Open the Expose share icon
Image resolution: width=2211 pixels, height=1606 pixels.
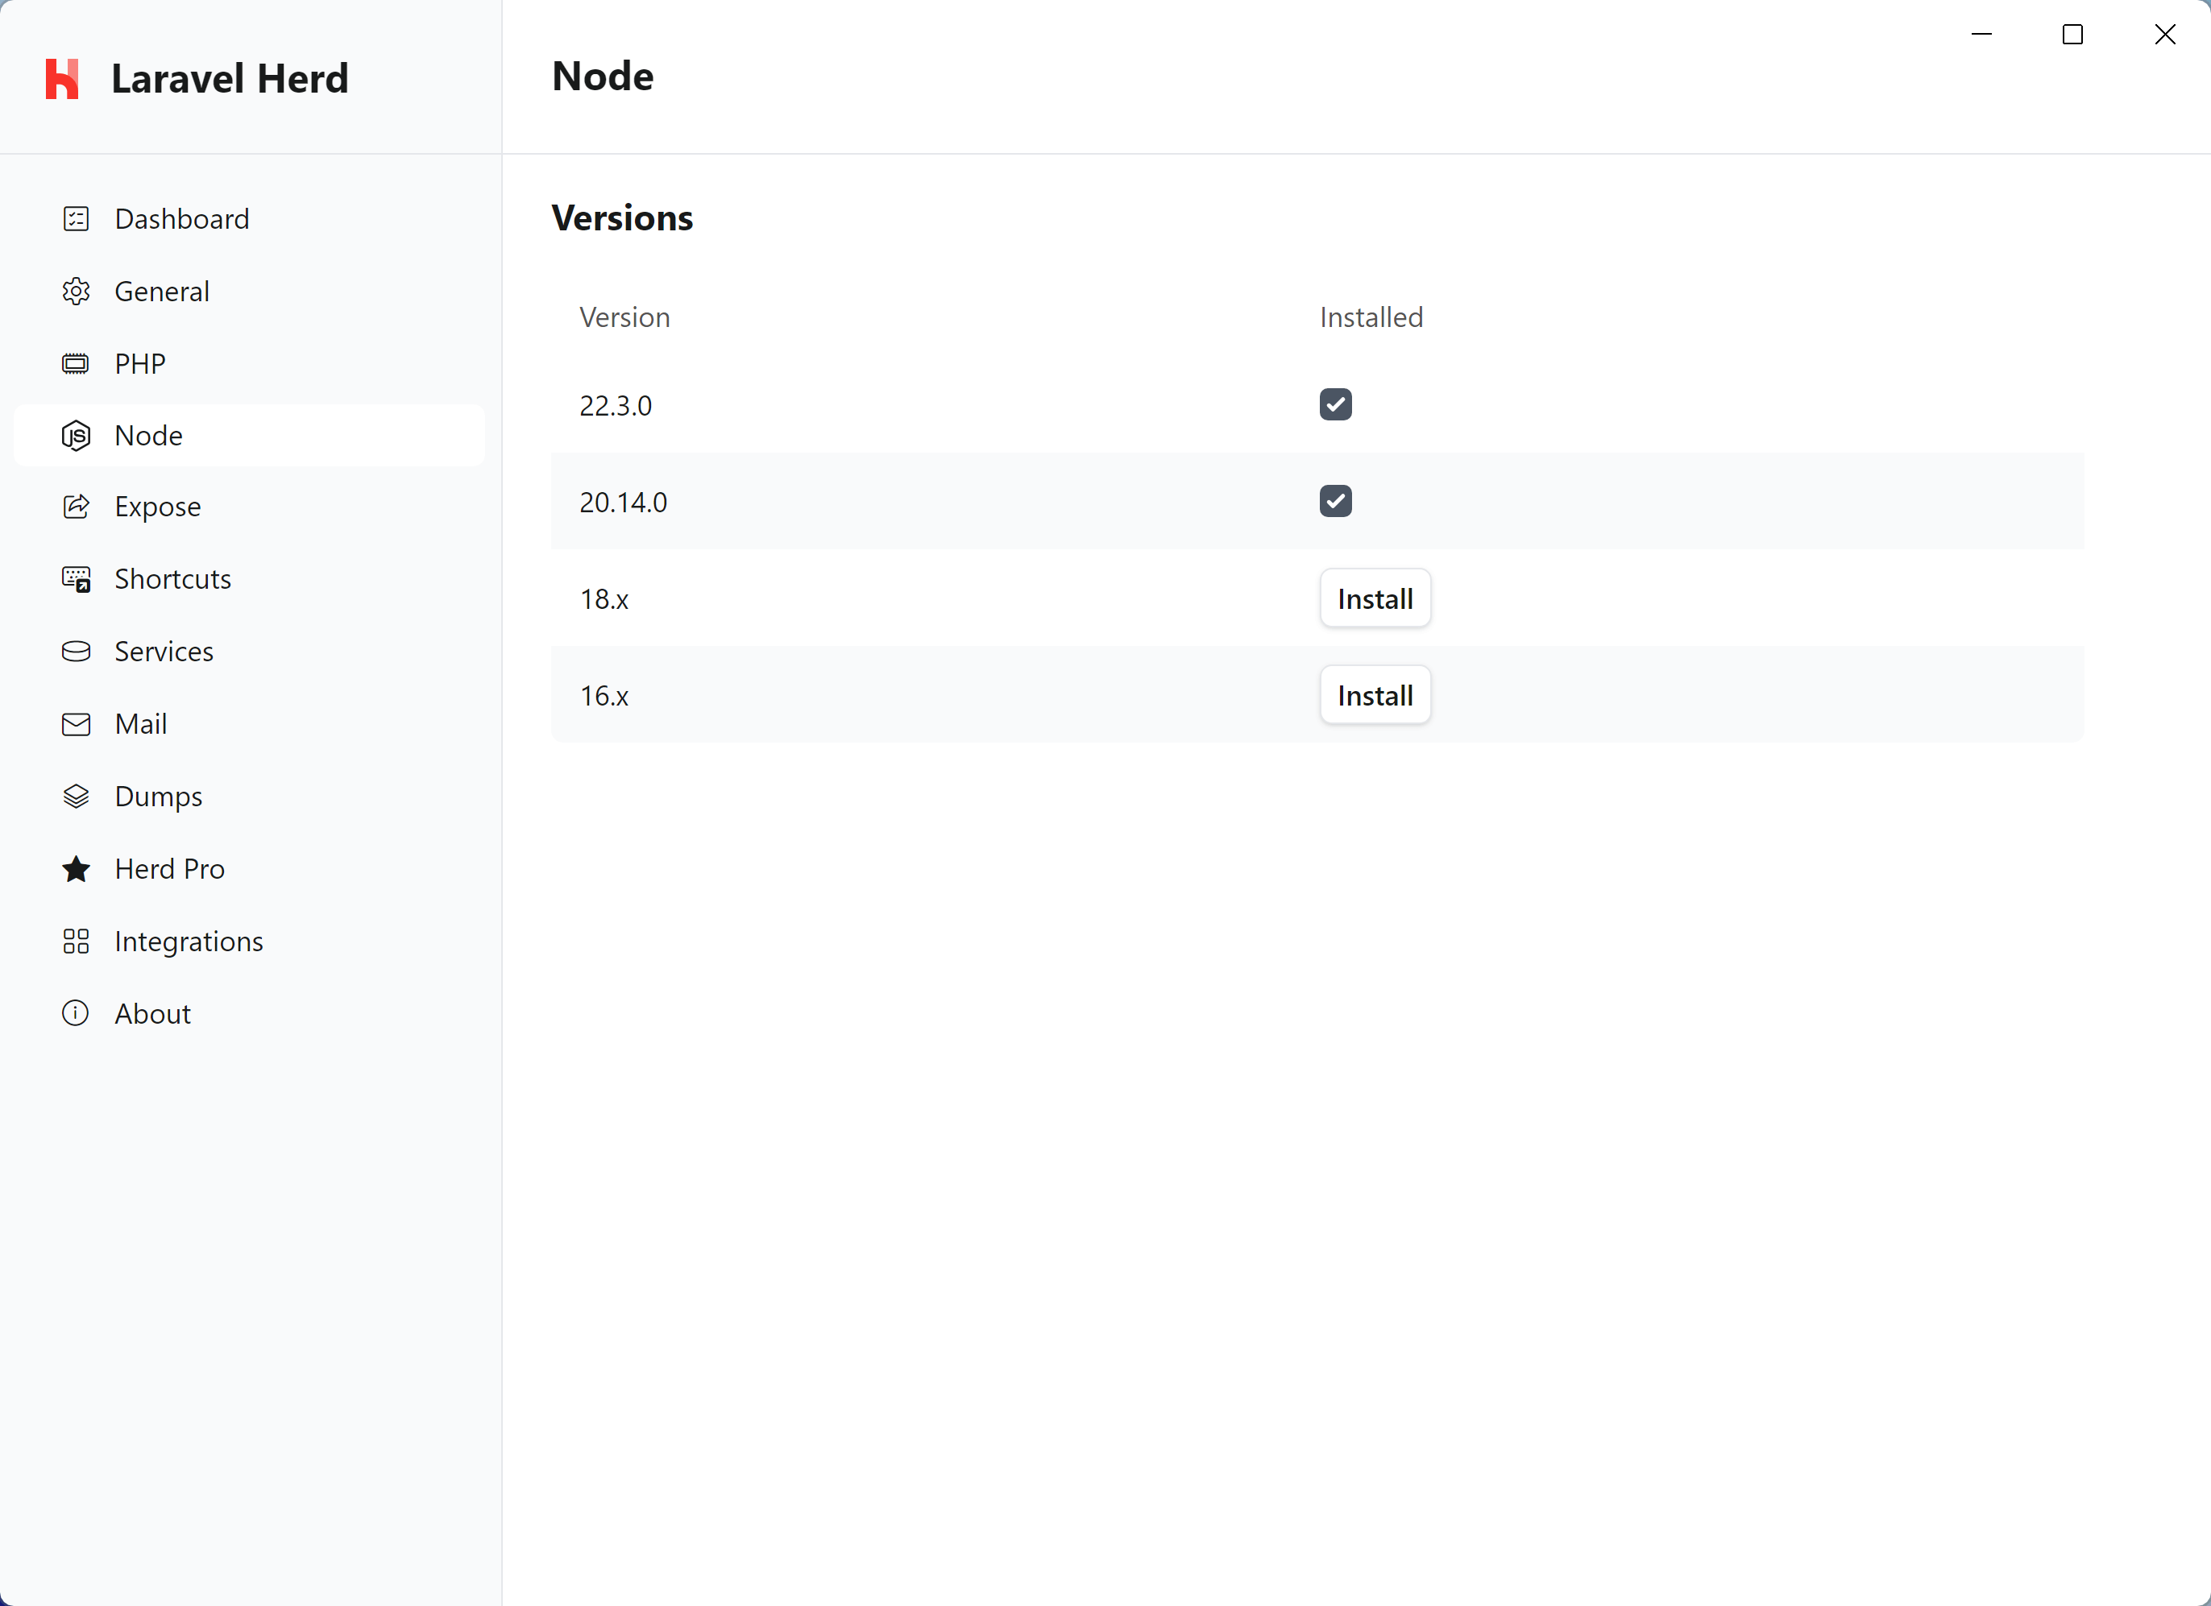coord(75,507)
